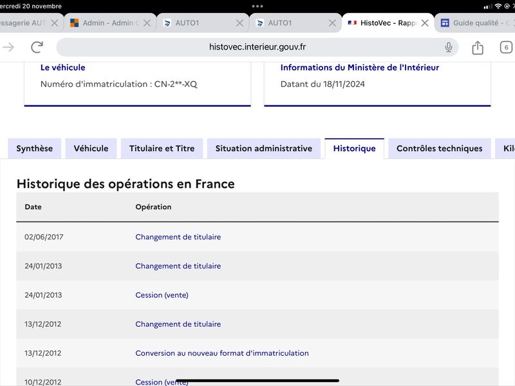
Task: Open the Situation administrative tab
Action: (264, 149)
